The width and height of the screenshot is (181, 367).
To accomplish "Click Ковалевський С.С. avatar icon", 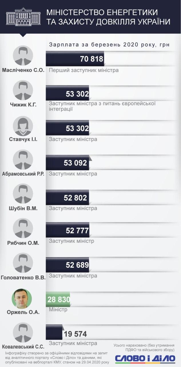I will 23,332.
